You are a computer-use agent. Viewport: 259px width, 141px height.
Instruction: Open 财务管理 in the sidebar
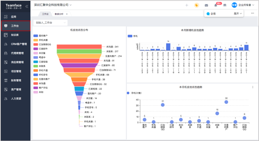15,80
